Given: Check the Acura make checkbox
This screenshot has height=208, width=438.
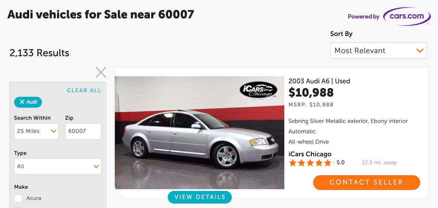Looking at the screenshot, I should point(18,198).
